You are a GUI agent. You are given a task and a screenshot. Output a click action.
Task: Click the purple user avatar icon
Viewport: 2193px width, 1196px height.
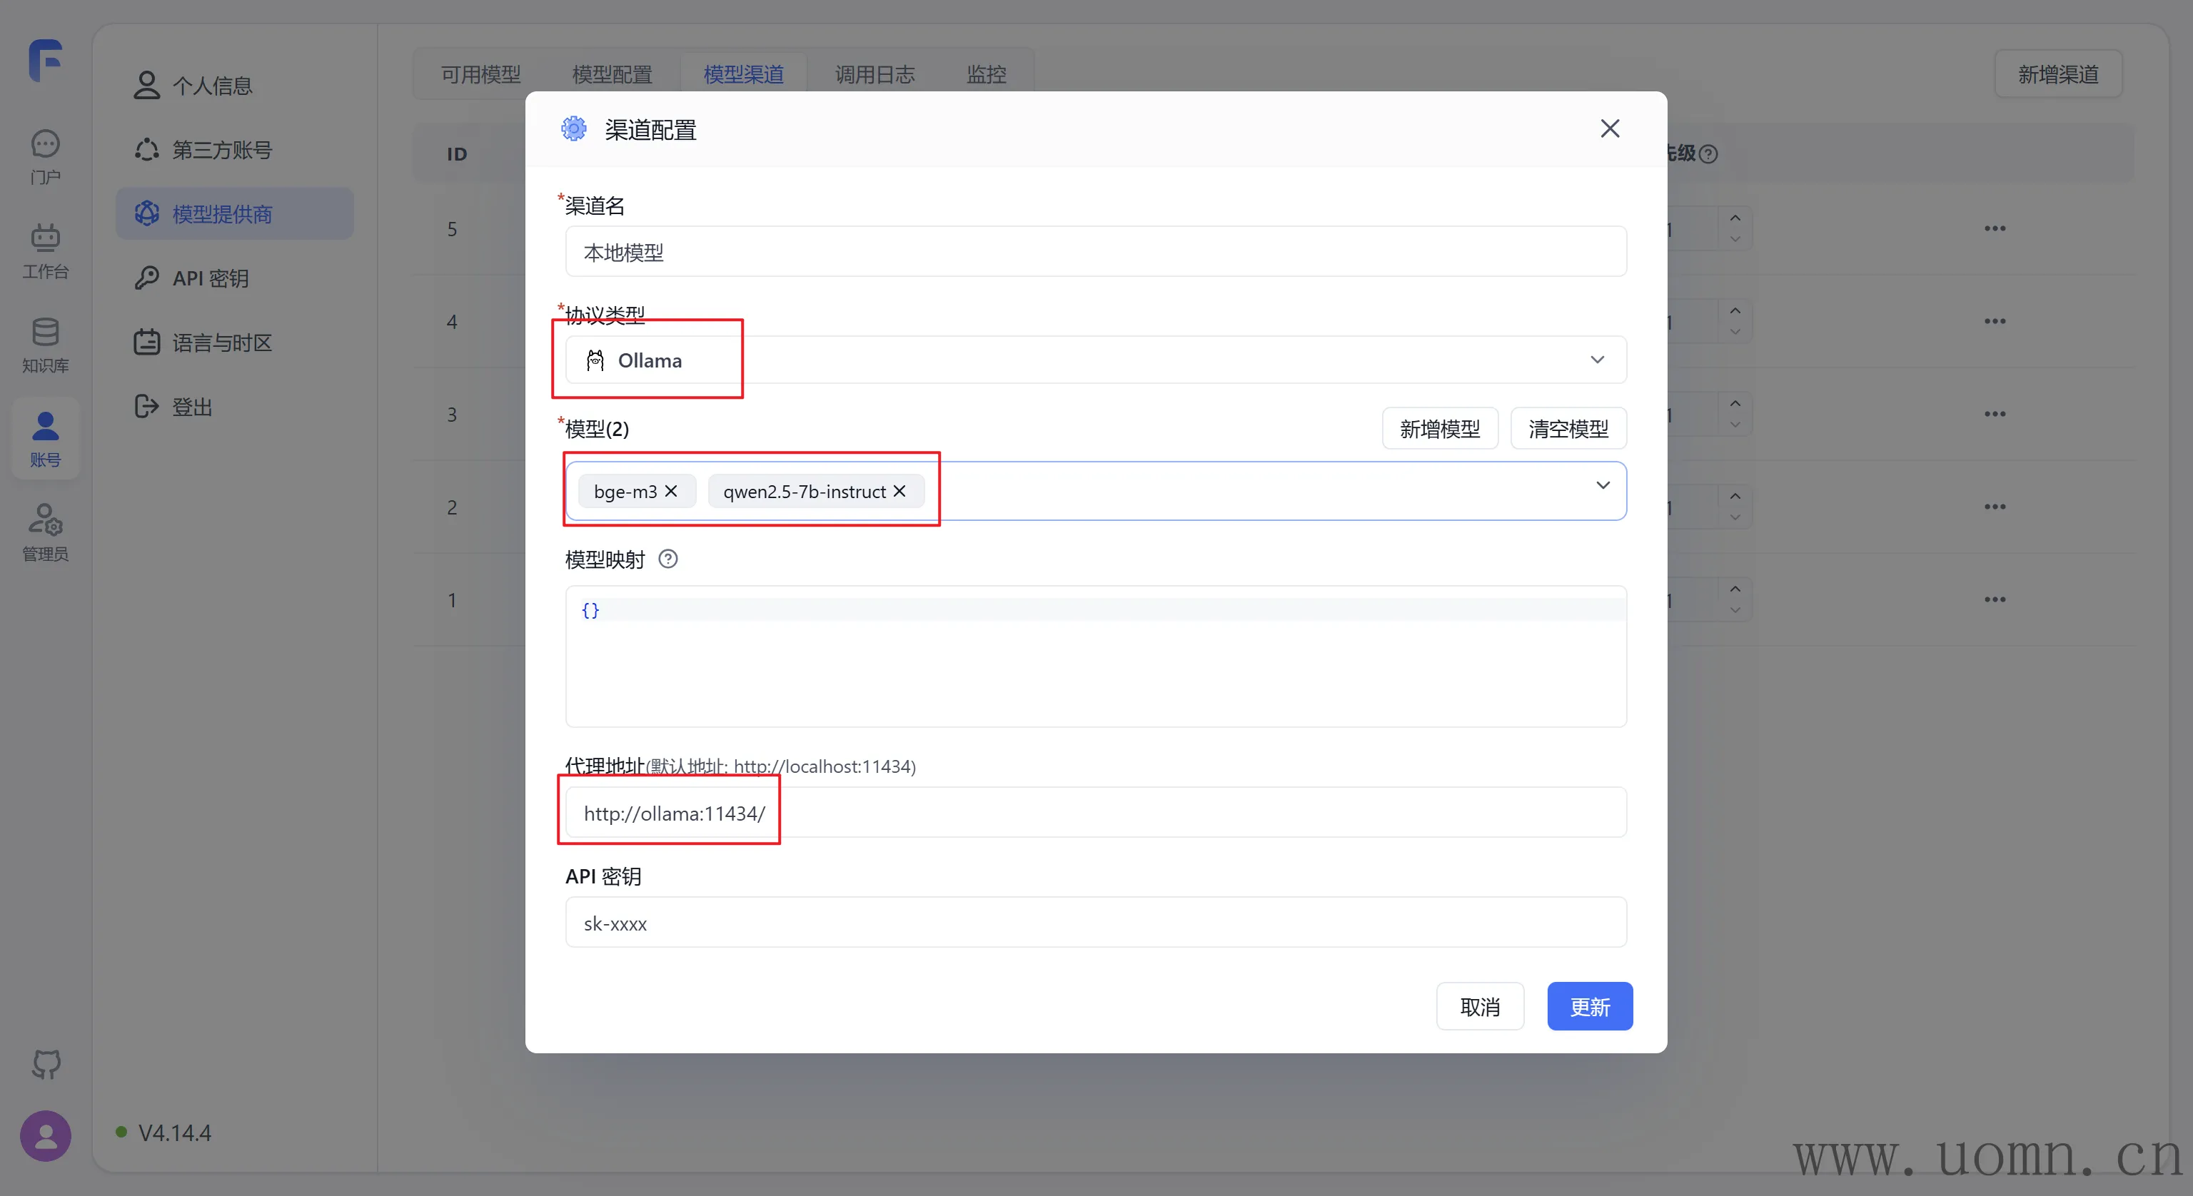coord(46,1135)
